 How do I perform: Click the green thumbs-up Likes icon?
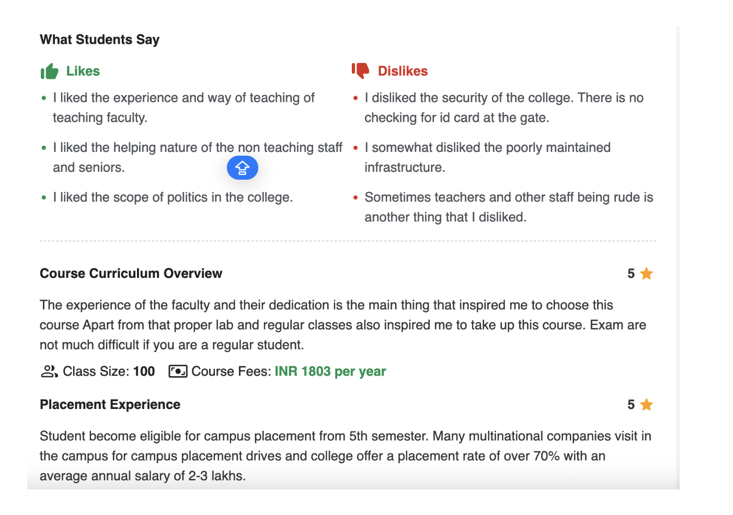50,71
